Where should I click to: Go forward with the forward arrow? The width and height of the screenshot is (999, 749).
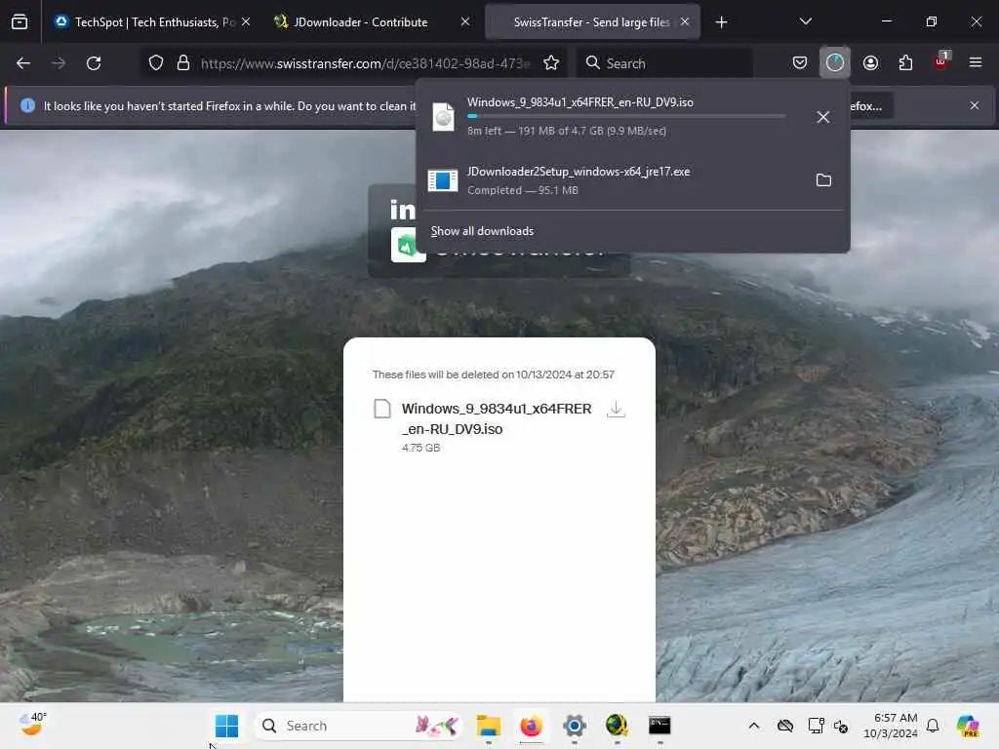point(58,63)
